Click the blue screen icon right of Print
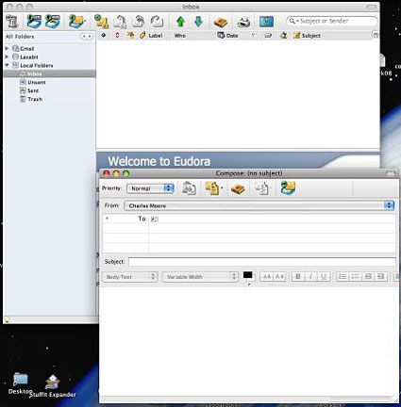This screenshot has height=407, width=401. 266,22
